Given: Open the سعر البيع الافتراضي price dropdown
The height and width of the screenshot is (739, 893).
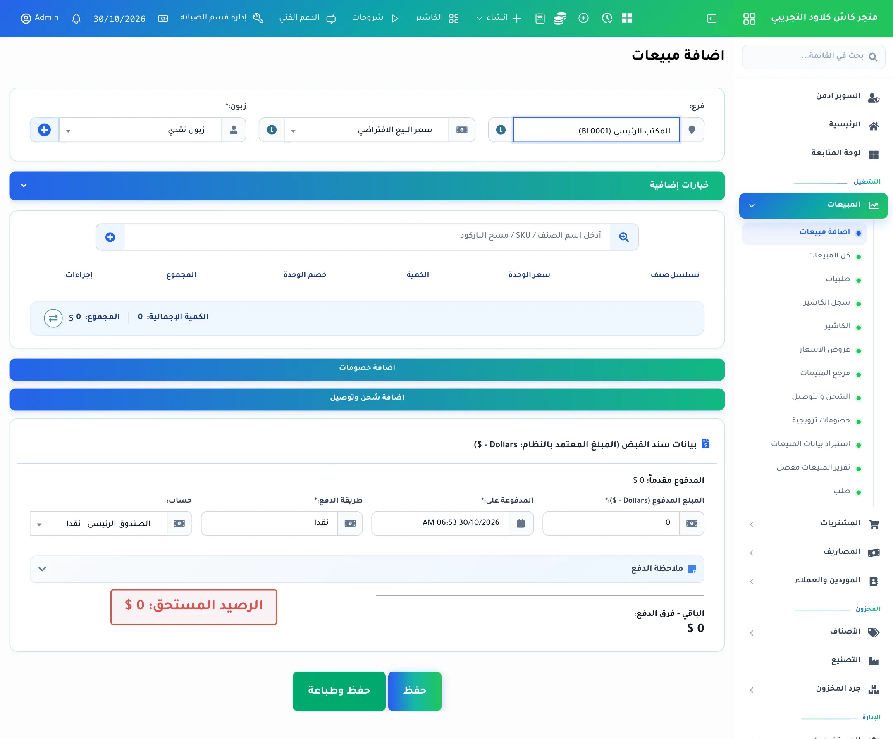Looking at the screenshot, I should point(367,130).
